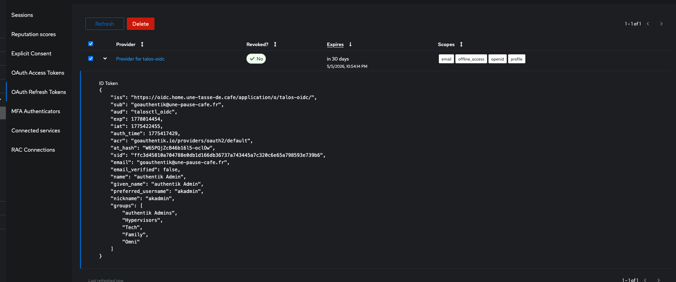Collapse the talos-oidc token details row

[x=105, y=58]
